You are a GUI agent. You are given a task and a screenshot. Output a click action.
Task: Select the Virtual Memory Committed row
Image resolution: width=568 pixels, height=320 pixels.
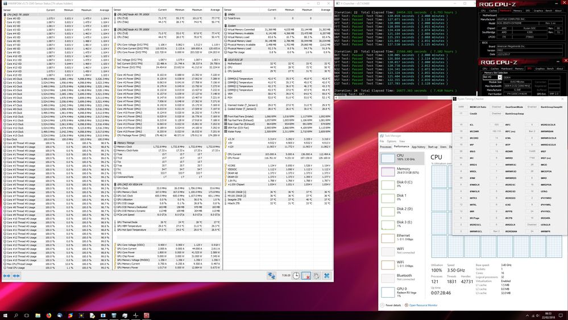(x=277, y=30)
